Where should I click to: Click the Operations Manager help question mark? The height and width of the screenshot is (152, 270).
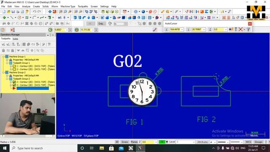(49, 44)
